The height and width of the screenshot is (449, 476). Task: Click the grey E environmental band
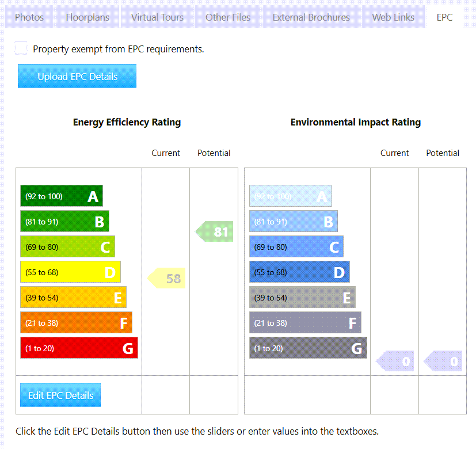[302, 297]
